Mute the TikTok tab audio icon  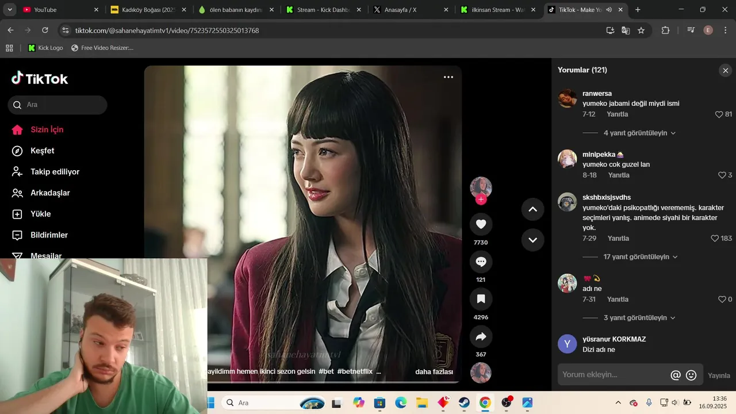[608, 10]
